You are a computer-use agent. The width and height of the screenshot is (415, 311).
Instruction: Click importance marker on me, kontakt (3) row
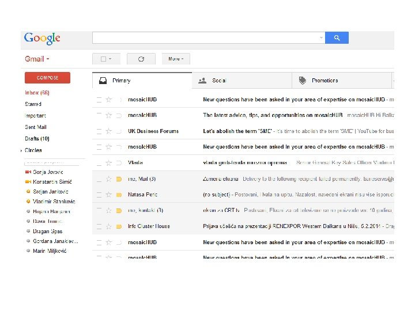(x=119, y=211)
